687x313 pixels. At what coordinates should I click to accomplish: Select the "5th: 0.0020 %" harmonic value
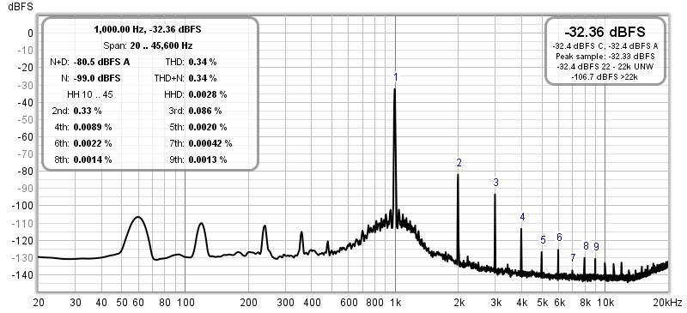tap(198, 128)
